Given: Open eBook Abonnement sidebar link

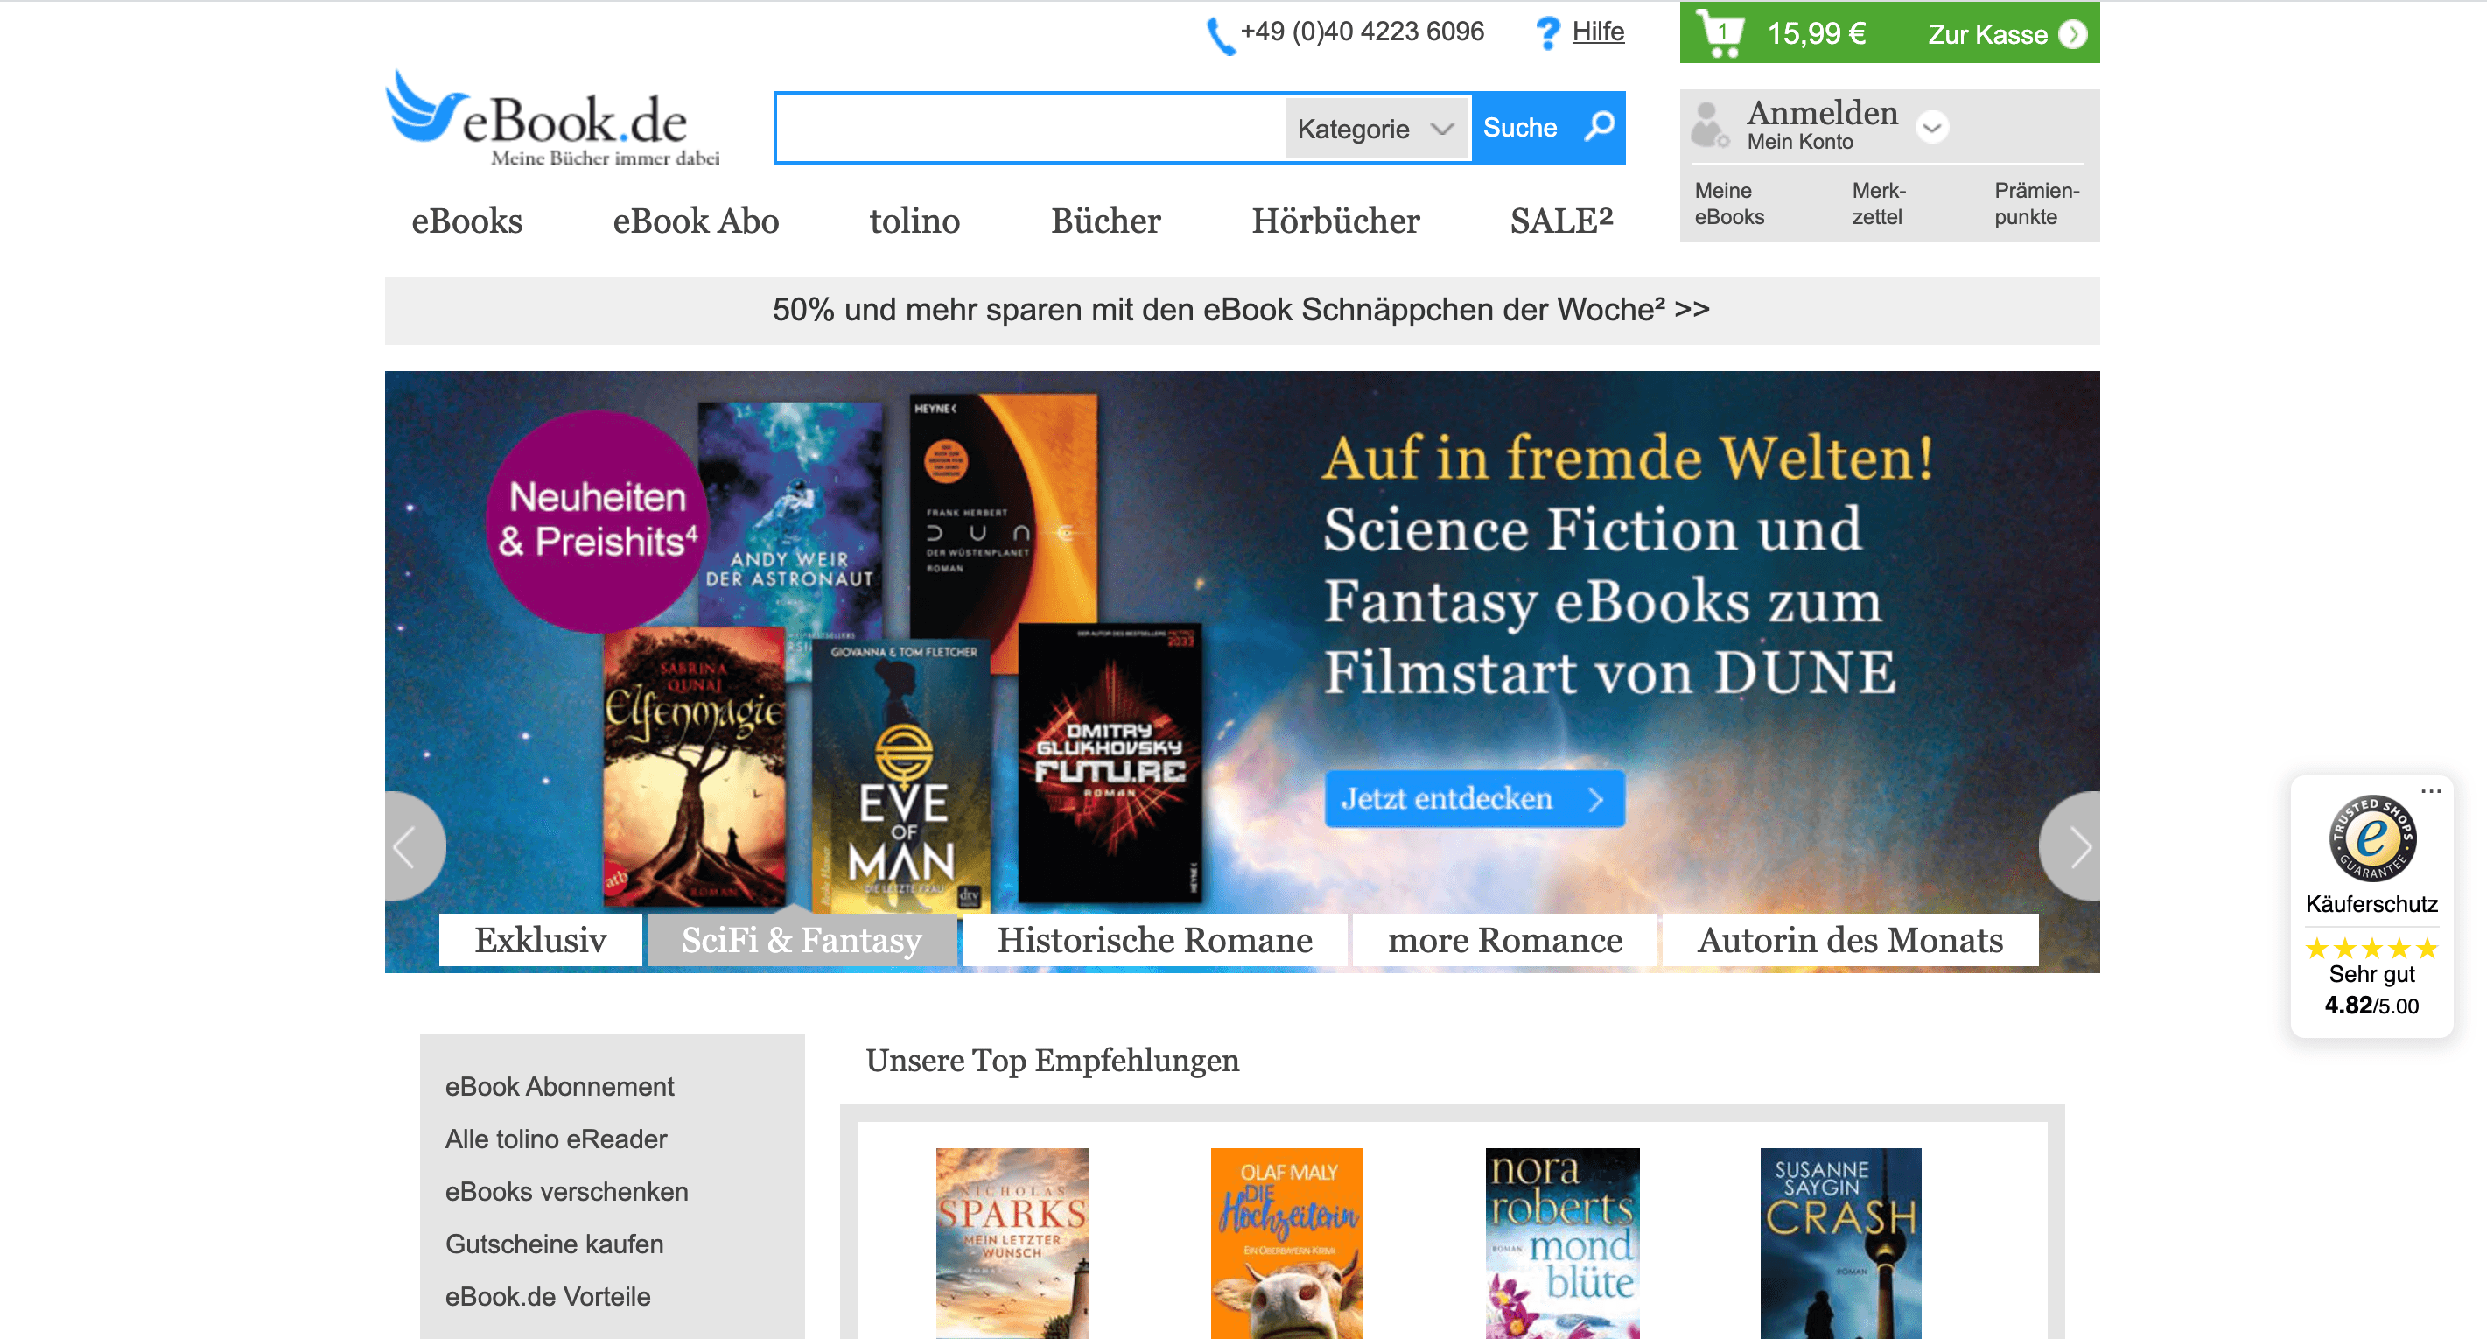Looking at the screenshot, I should click(559, 1087).
